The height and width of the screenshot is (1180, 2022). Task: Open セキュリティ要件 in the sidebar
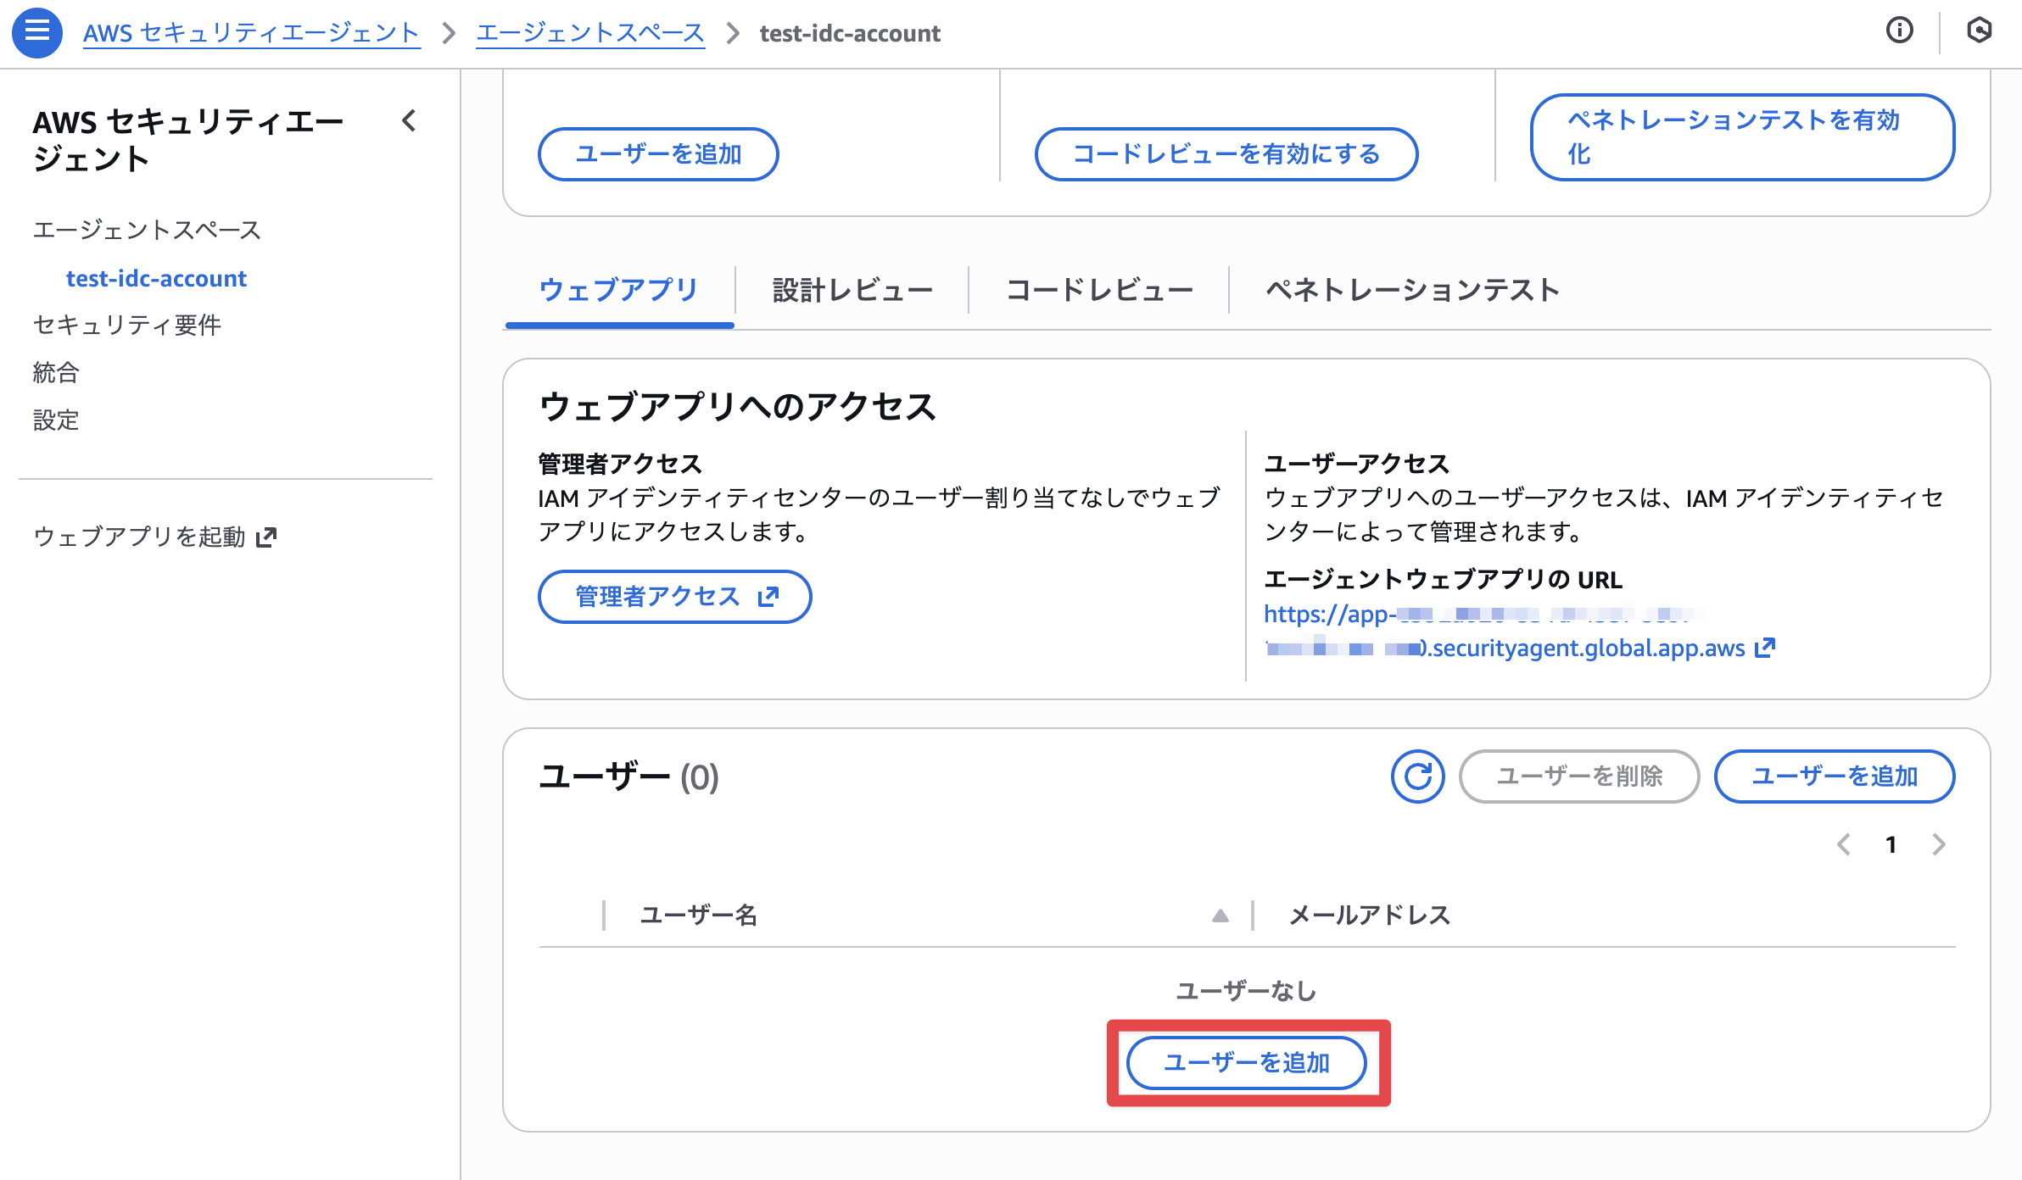click(127, 325)
